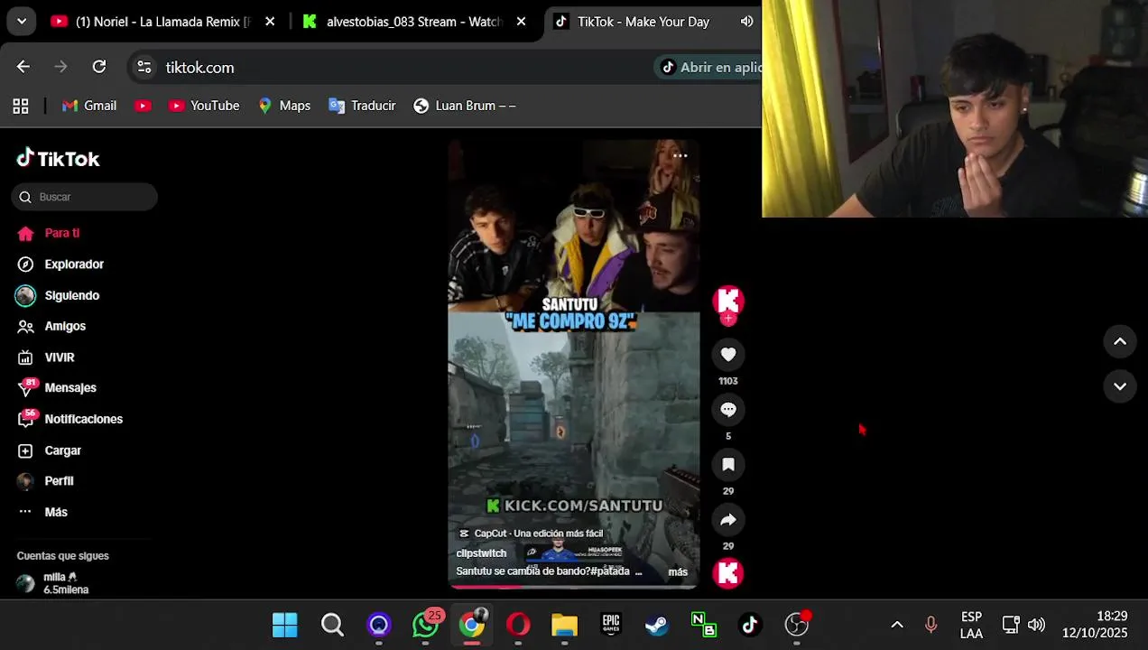Open CapCut Una edición más fácil link

pyautogui.click(x=531, y=534)
